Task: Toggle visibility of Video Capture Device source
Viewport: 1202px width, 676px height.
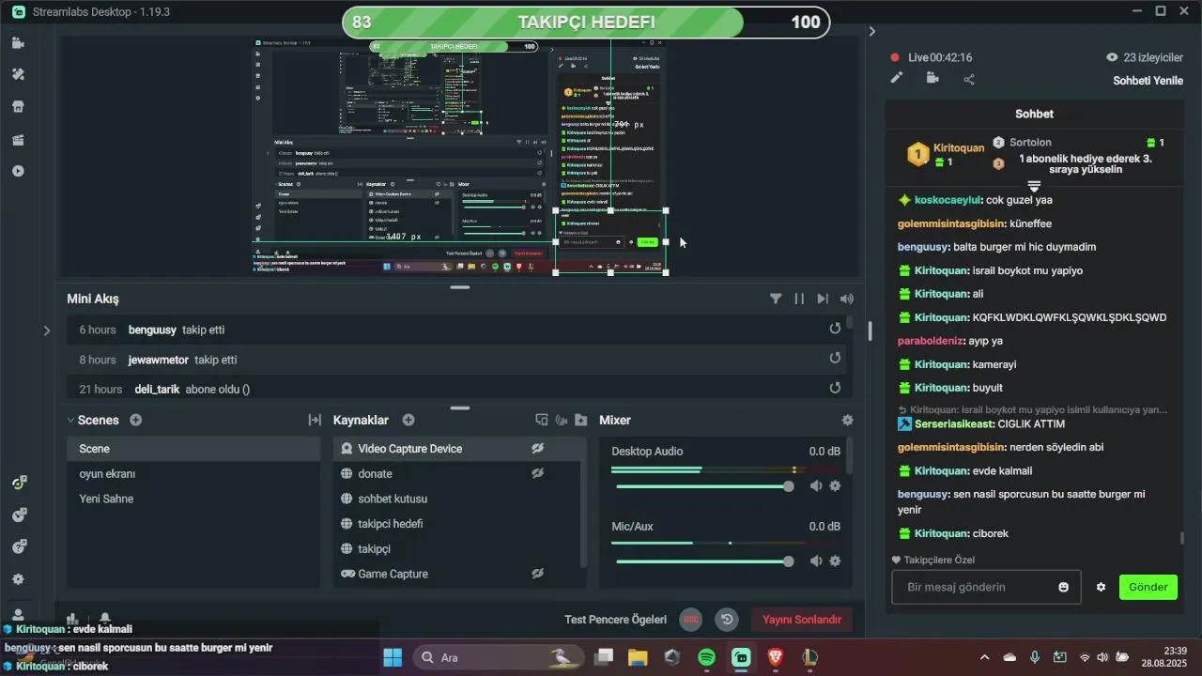Action: click(537, 449)
